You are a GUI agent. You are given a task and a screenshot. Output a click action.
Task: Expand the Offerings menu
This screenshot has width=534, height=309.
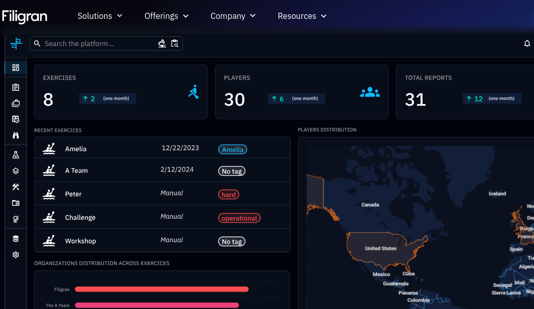tap(167, 16)
